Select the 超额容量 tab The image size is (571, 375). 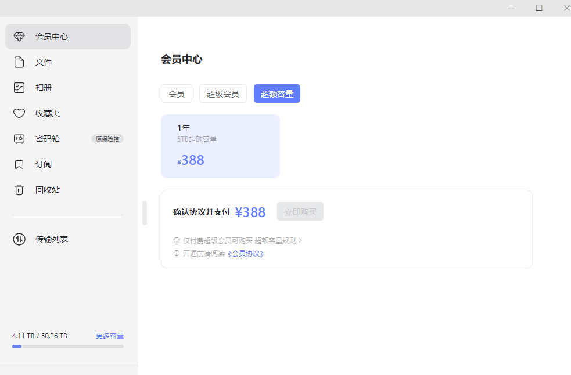[x=276, y=93]
